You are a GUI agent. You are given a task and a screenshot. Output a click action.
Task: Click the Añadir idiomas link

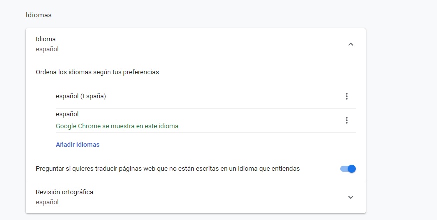tap(77, 145)
